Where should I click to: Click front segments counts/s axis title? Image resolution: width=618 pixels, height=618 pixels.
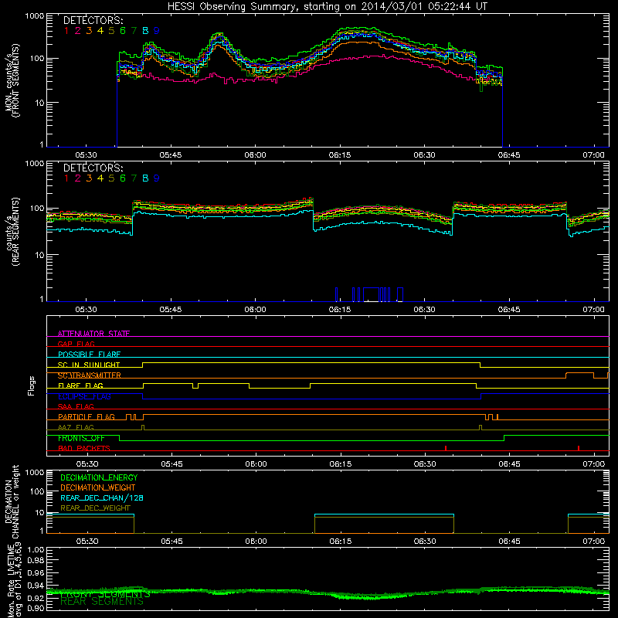tap(12, 80)
